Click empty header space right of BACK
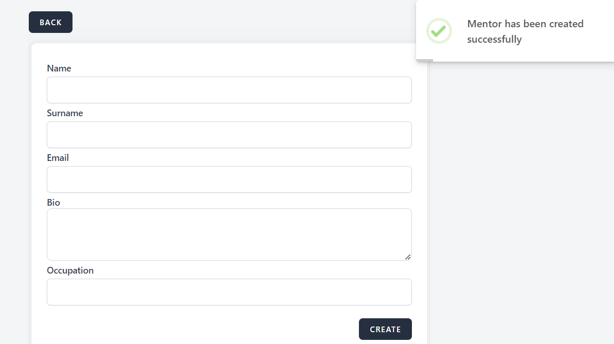 click(231, 22)
